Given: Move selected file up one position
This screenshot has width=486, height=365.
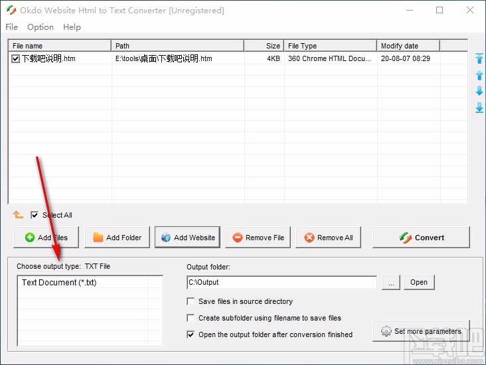Looking at the screenshot, I should [x=479, y=75].
